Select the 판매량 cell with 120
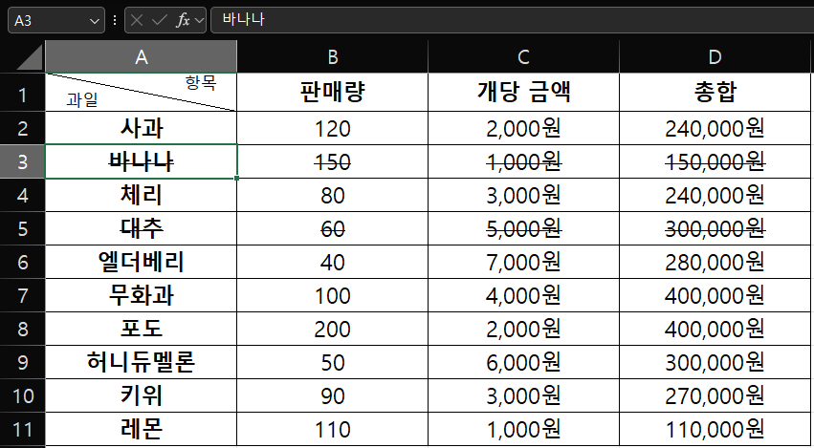The image size is (814, 448). 332,128
